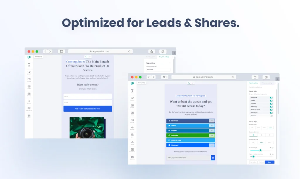This screenshot has height=179, width=300.
Task: Click the 'Yes, I want early access for free!' button
Action: coord(88,109)
